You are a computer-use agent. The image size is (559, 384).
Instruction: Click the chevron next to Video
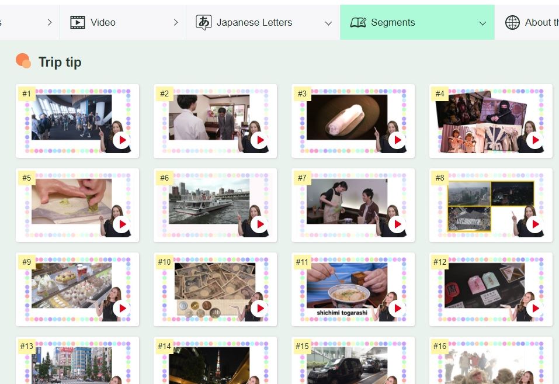(175, 22)
